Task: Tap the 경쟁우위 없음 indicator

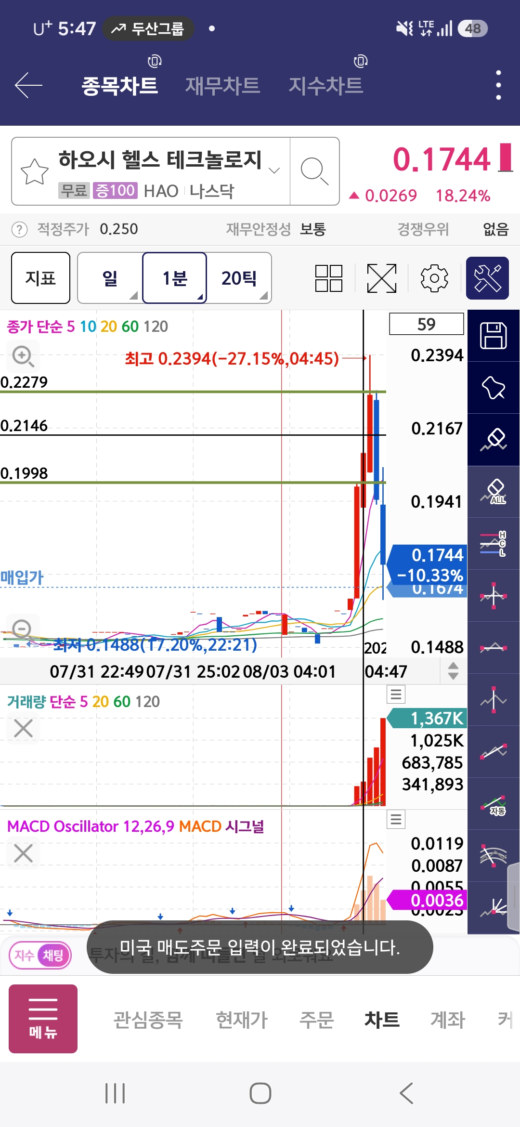Action: (453, 229)
